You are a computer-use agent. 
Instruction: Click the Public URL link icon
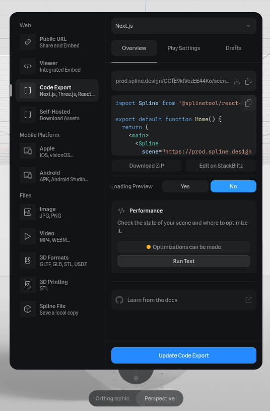(x=28, y=42)
